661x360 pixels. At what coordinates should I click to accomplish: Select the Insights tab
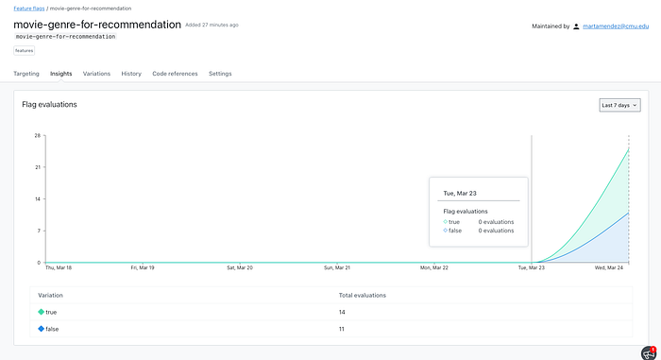(61, 74)
